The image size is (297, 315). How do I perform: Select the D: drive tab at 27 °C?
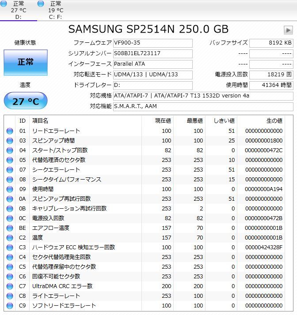(x=18, y=10)
